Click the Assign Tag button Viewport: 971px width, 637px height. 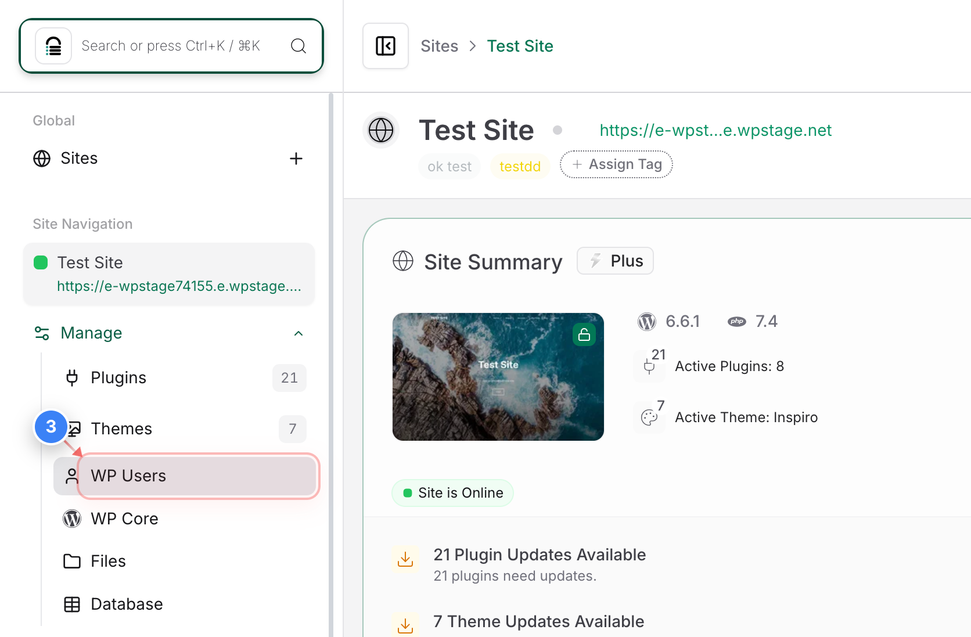click(x=616, y=164)
